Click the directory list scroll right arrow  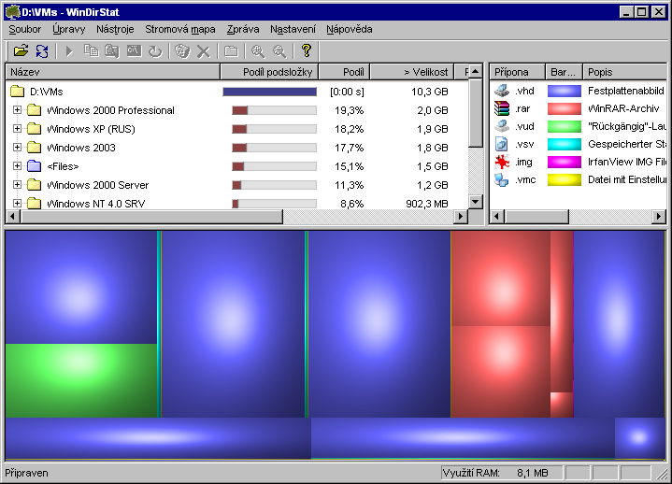point(461,216)
